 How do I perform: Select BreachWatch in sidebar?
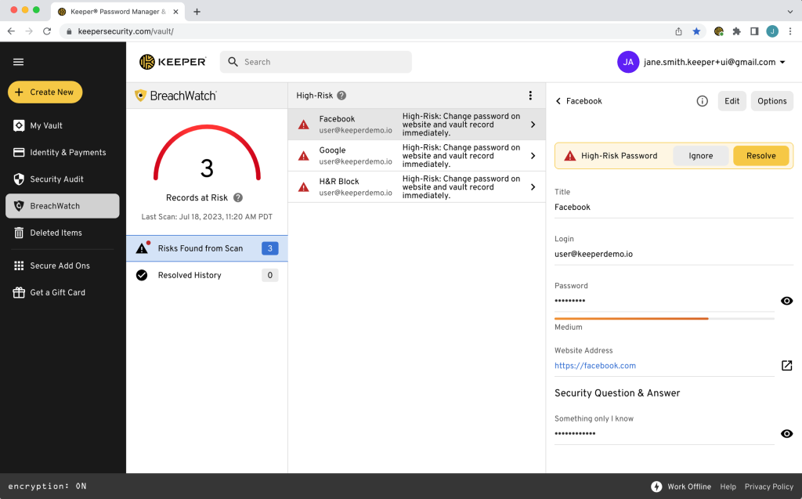coord(63,206)
